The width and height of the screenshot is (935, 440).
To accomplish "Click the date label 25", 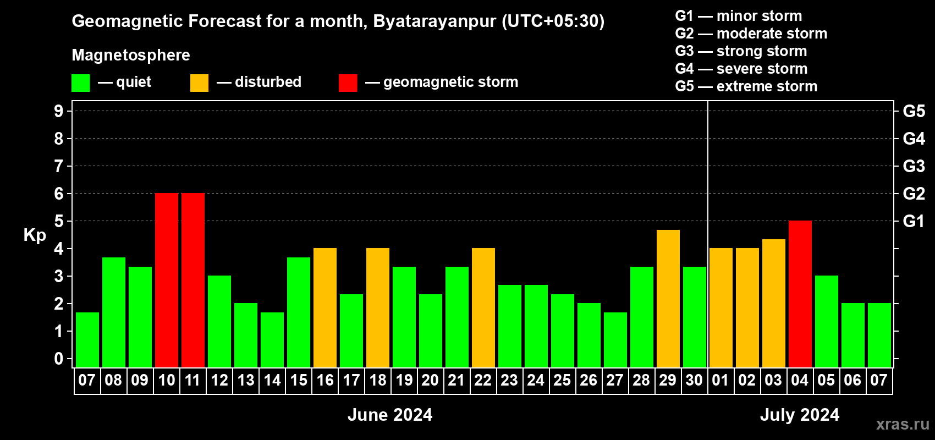I will coord(562,380).
